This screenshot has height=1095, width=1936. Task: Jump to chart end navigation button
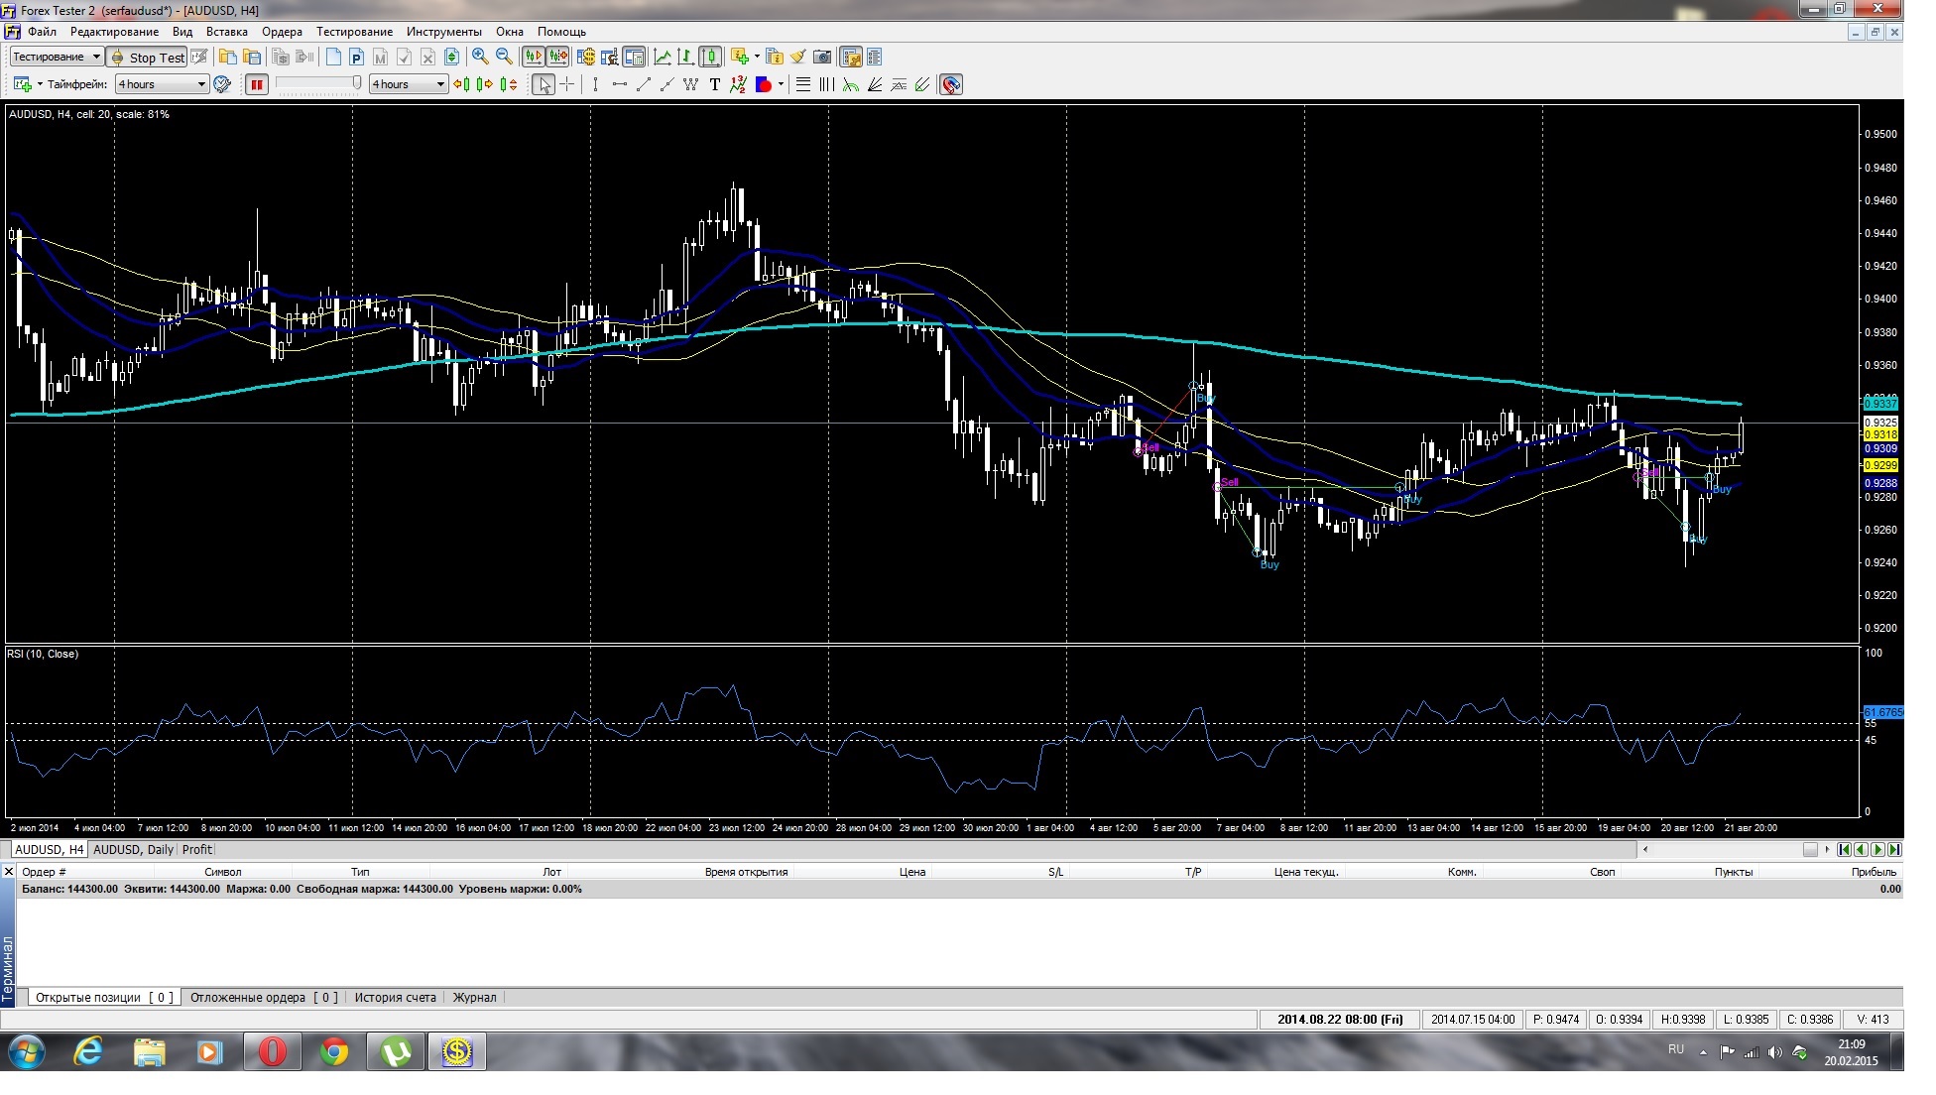coord(1894,849)
